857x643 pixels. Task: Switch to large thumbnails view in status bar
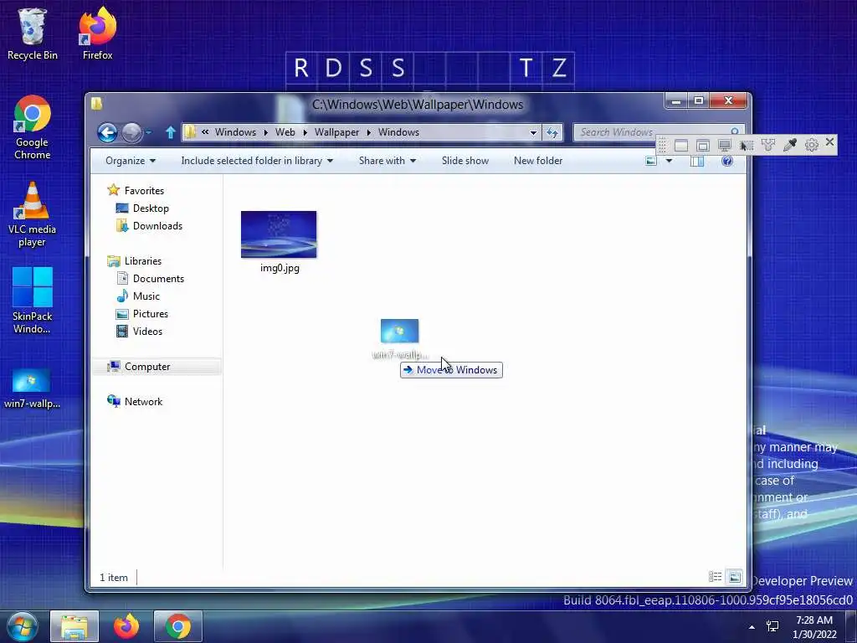point(735,577)
